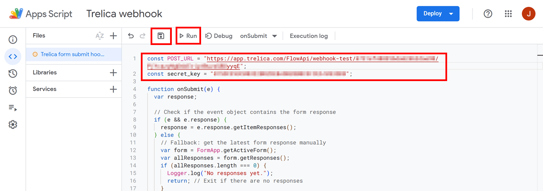543x191 pixels.
Task: Debug the selected function
Action: (219, 36)
